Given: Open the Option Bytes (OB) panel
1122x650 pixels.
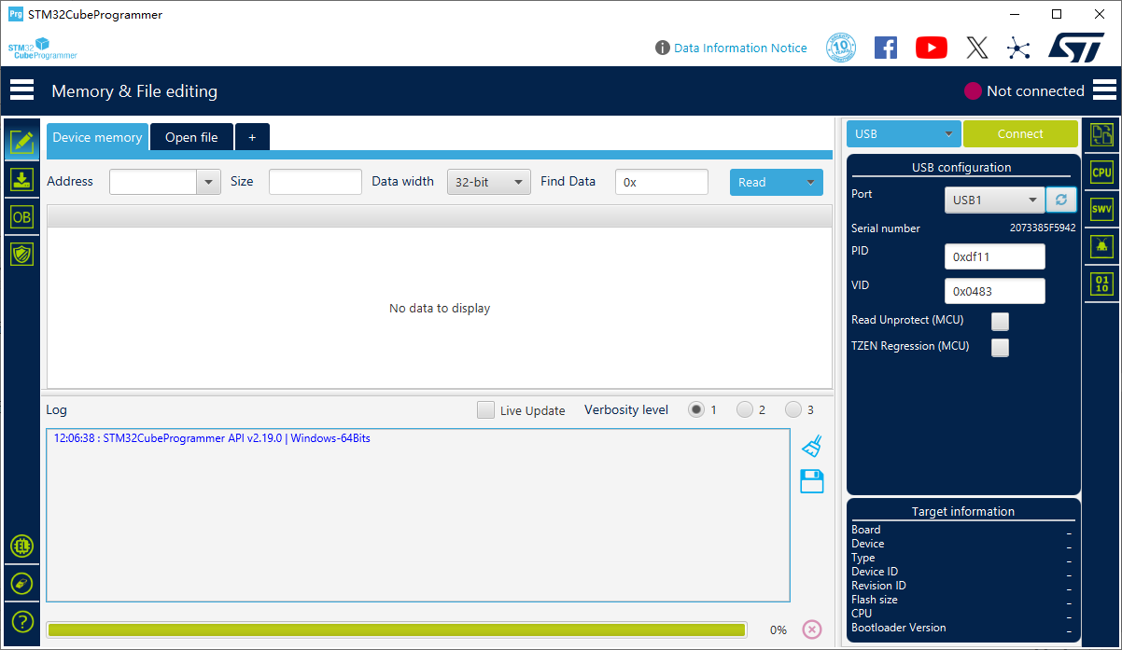Looking at the screenshot, I should click(x=21, y=217).
